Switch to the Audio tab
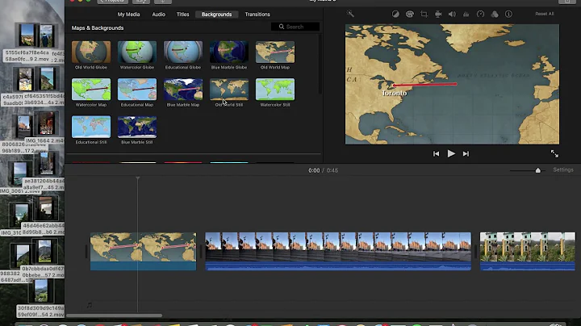Image resolution: width=581 pixels, height=326 pixels. pos(159,14)
